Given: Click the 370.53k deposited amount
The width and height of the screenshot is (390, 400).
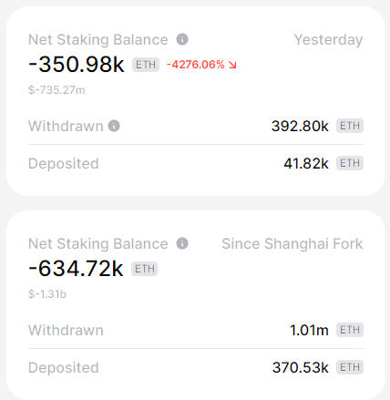Looking at the screenshot, I should 301,367.
